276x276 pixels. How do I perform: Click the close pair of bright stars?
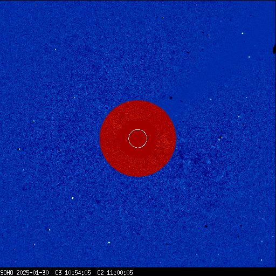220,139
